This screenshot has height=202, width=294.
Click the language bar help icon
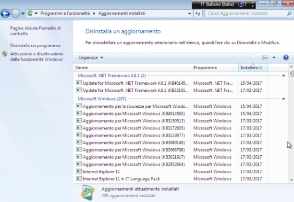pyautogui.click(x=241, y=4)
